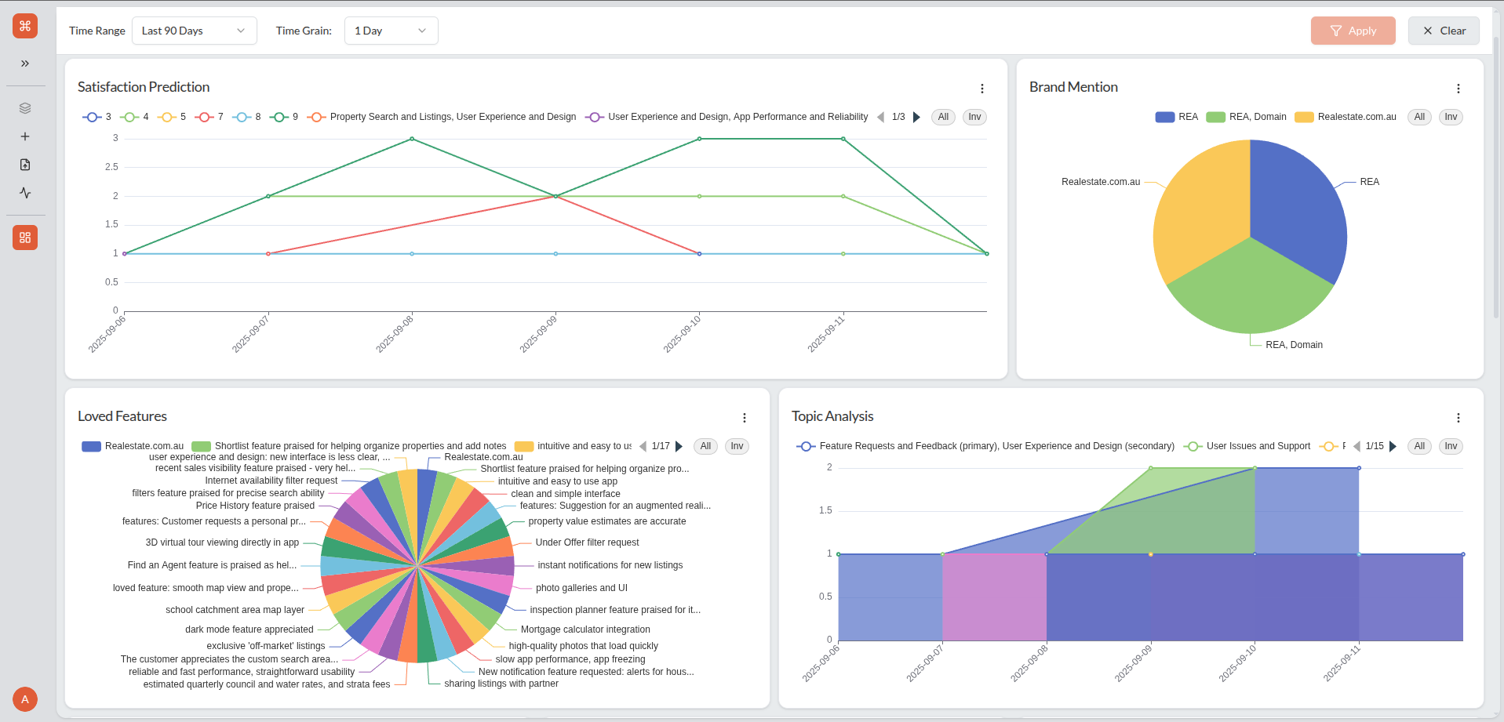Click the Clear button to reset filters
1504x722 pixels.
point(1444,31)
